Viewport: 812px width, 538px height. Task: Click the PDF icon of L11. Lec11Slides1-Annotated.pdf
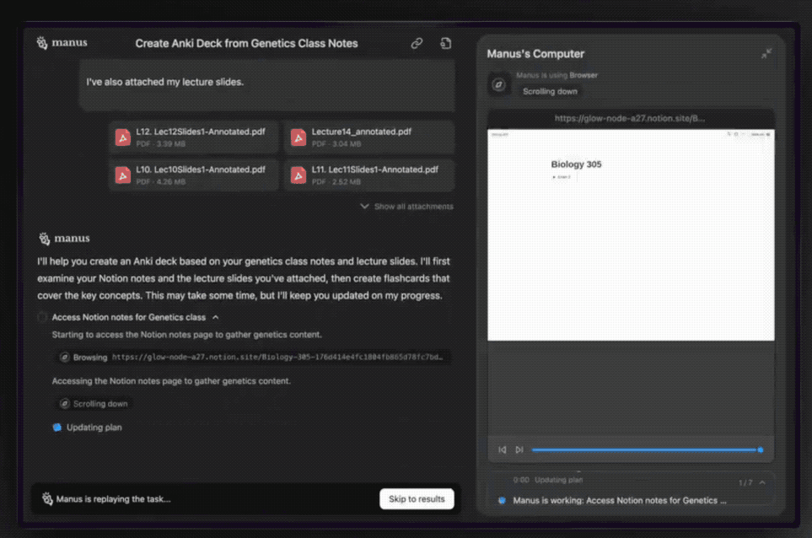point(298,175)
